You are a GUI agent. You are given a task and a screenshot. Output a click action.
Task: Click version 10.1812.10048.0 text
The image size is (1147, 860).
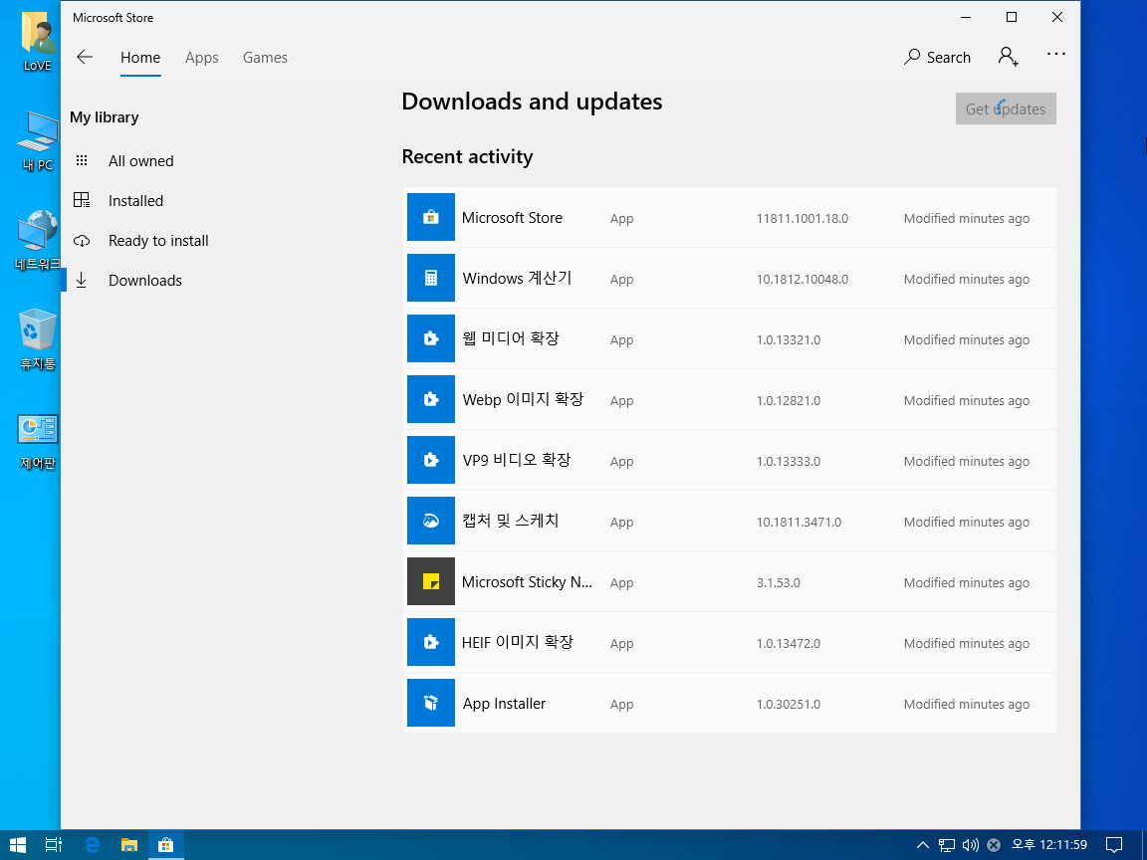coord(803,280)
